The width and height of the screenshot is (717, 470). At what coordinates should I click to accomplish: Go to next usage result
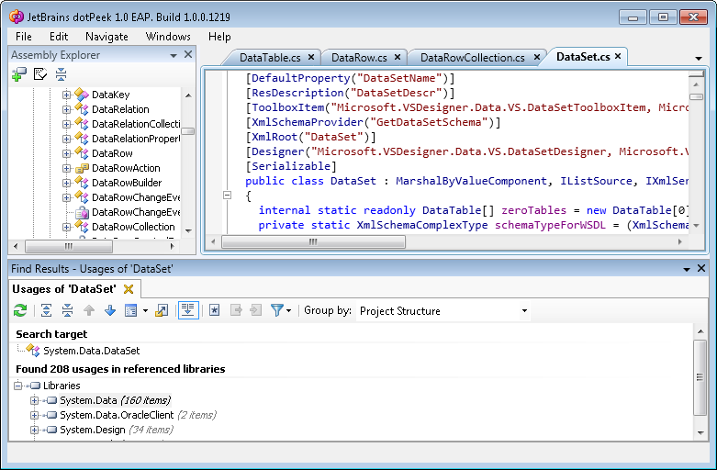110,310
